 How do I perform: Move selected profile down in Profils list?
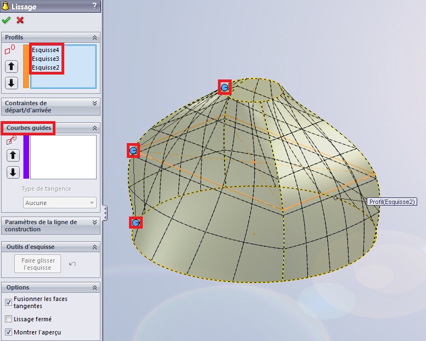[x=12, y=83]
